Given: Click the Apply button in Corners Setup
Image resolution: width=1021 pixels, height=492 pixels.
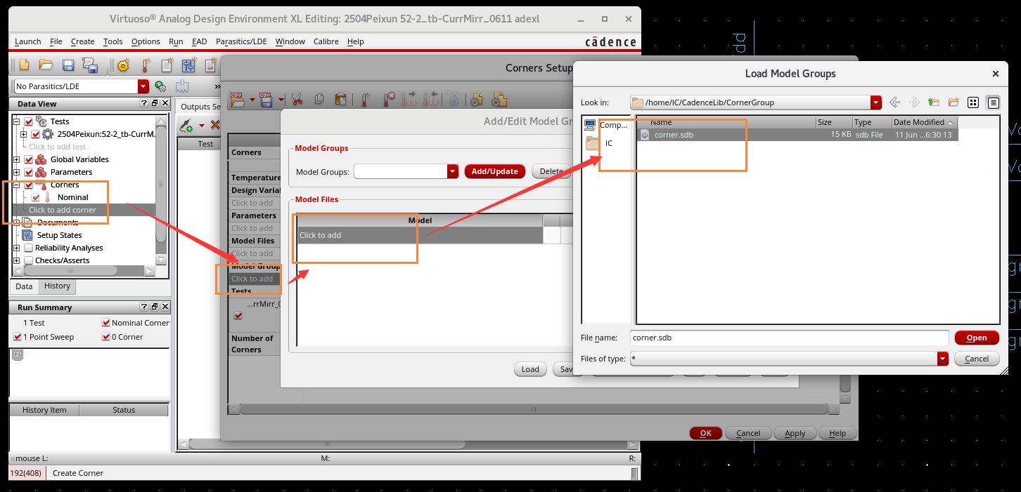Looking at the screenshot, I should pos(795,433).
